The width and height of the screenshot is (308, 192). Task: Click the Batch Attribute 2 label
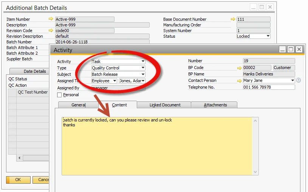click(x=22, y=53)
